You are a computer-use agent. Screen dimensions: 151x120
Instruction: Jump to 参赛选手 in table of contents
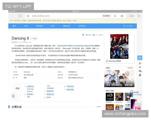coord(50,91)
